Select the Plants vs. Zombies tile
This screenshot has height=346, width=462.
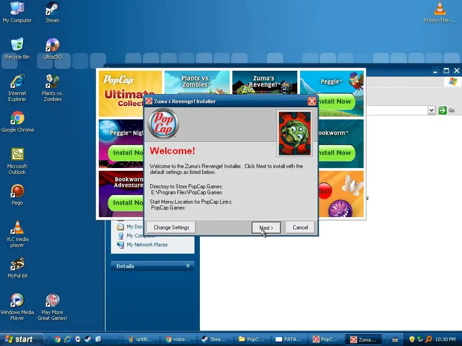[197, 82]
